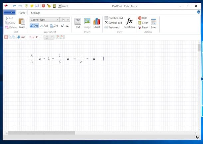Screen dimensions: 203x144
Task: Switch angle mode to Grd
Action: pyautogui.click(x=54, y=26)
